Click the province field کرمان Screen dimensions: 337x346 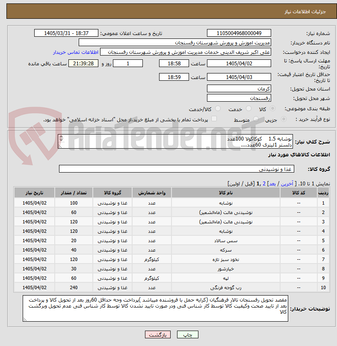click(x=239, y=89)
